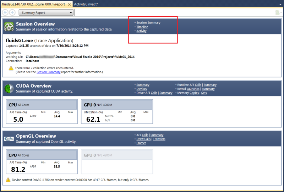Click the working directory path text
The width and height of the screenshot is (284, 192).
80,57
